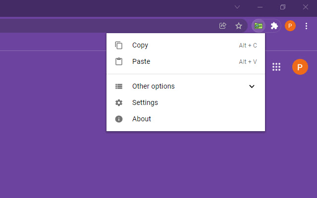Image resolution: width=317 pixels, height=198 pixels.
Task: Click the Alt + C shortcut label
Action: (248, 46)
